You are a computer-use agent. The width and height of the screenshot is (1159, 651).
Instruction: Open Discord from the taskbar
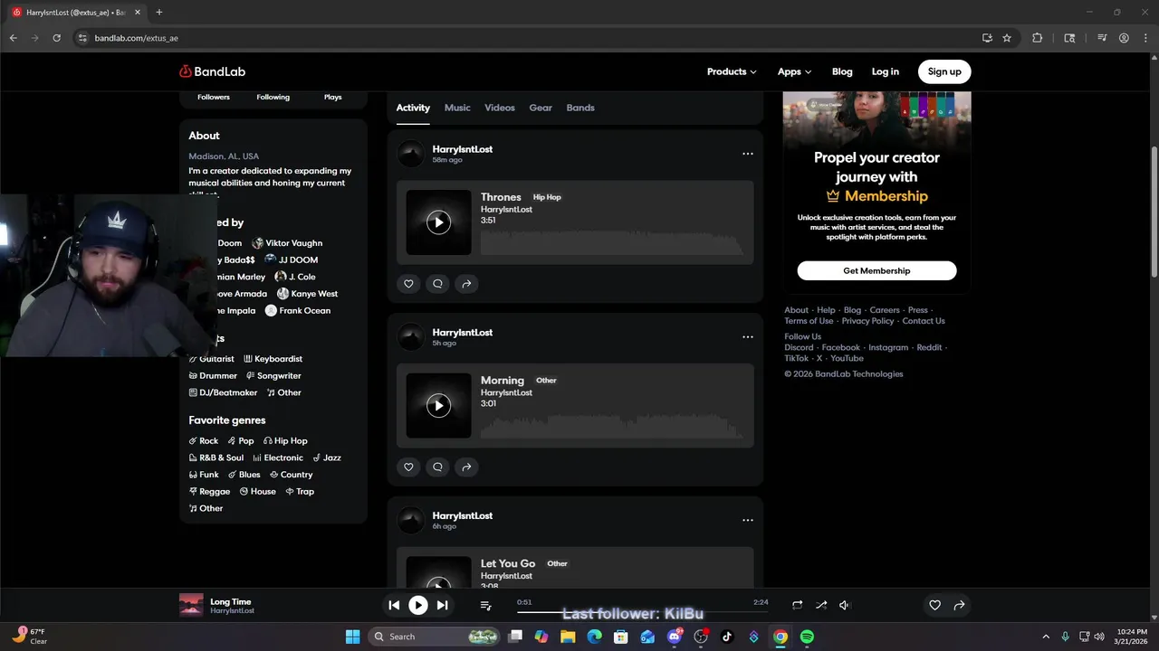(x=674, y=637)
